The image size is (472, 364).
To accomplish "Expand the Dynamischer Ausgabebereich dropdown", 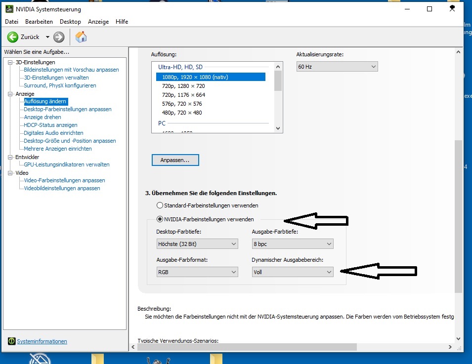I will coord(292,272).
